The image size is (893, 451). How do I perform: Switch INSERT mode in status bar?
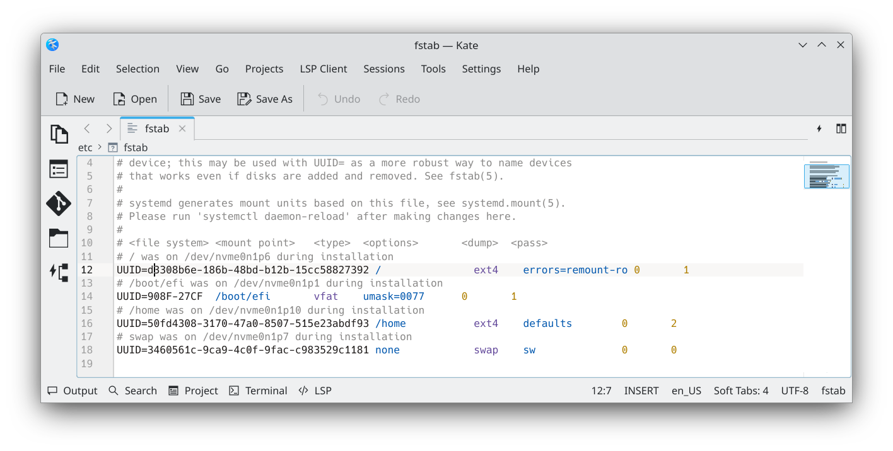(641, 391)
